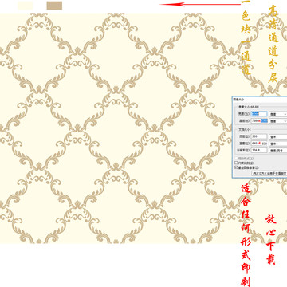287x287 pixels.
Task: Open the pixel height unit dropdown
Action: pyautogui.click(x=278, y=120)
